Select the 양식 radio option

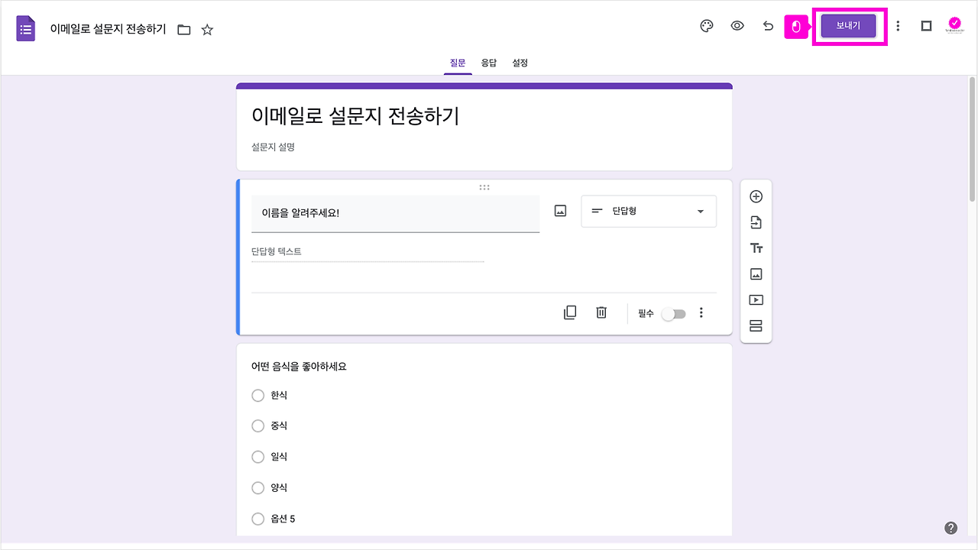[258, 487]
